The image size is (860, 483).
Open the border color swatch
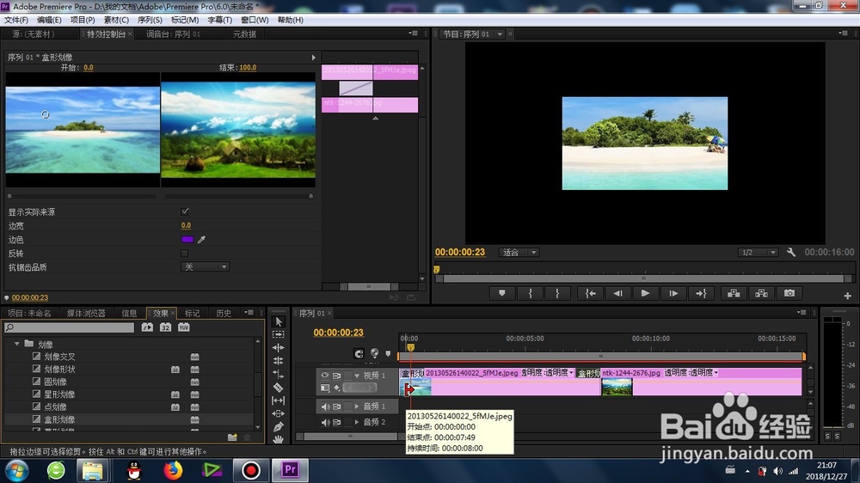[187, 240]
